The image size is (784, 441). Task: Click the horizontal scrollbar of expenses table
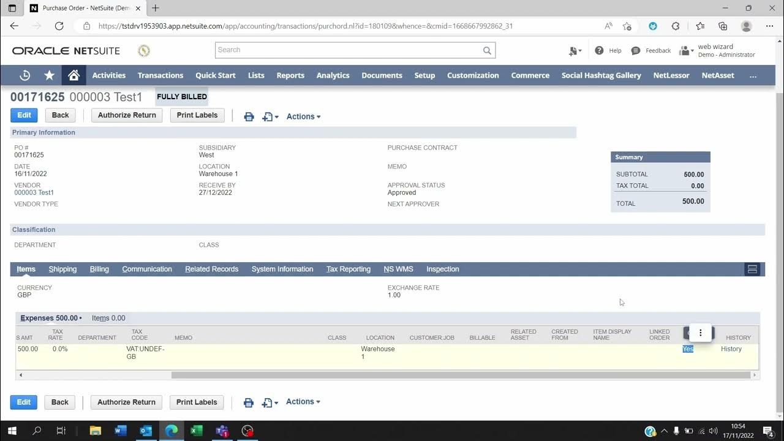pyautogui.click(x=461, y=375)
